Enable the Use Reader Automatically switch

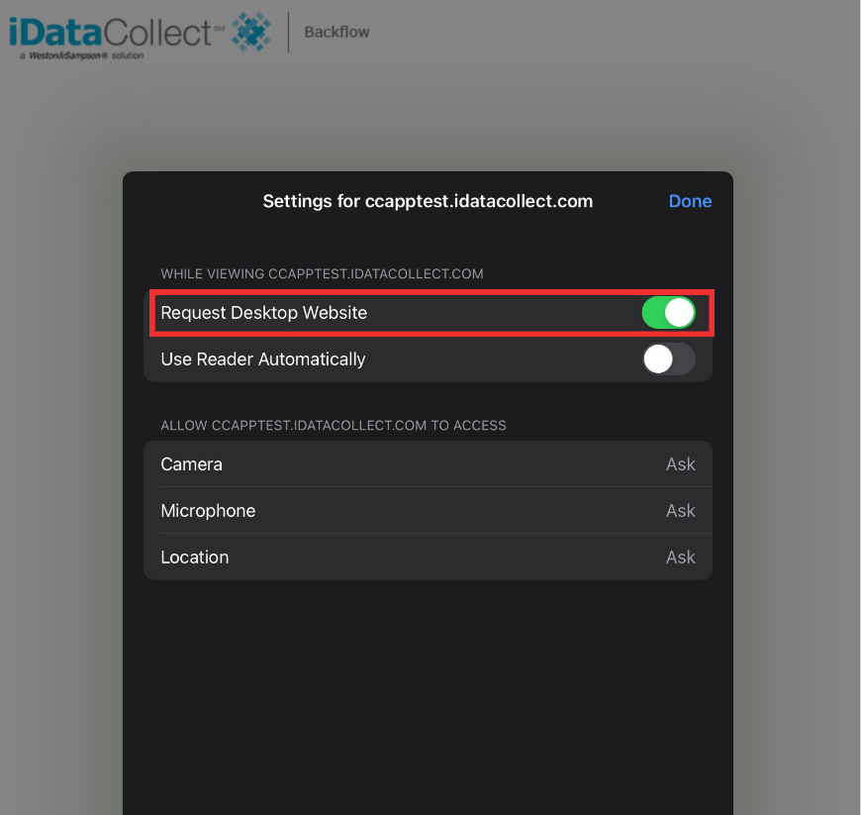point(668,359)
